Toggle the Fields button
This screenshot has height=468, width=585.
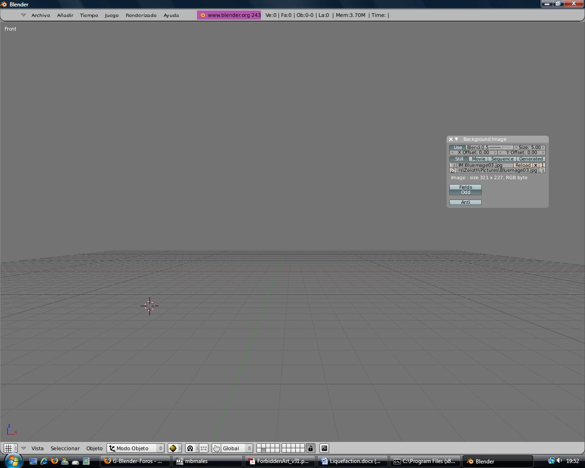pyautogui.click(x=465, y=187)
